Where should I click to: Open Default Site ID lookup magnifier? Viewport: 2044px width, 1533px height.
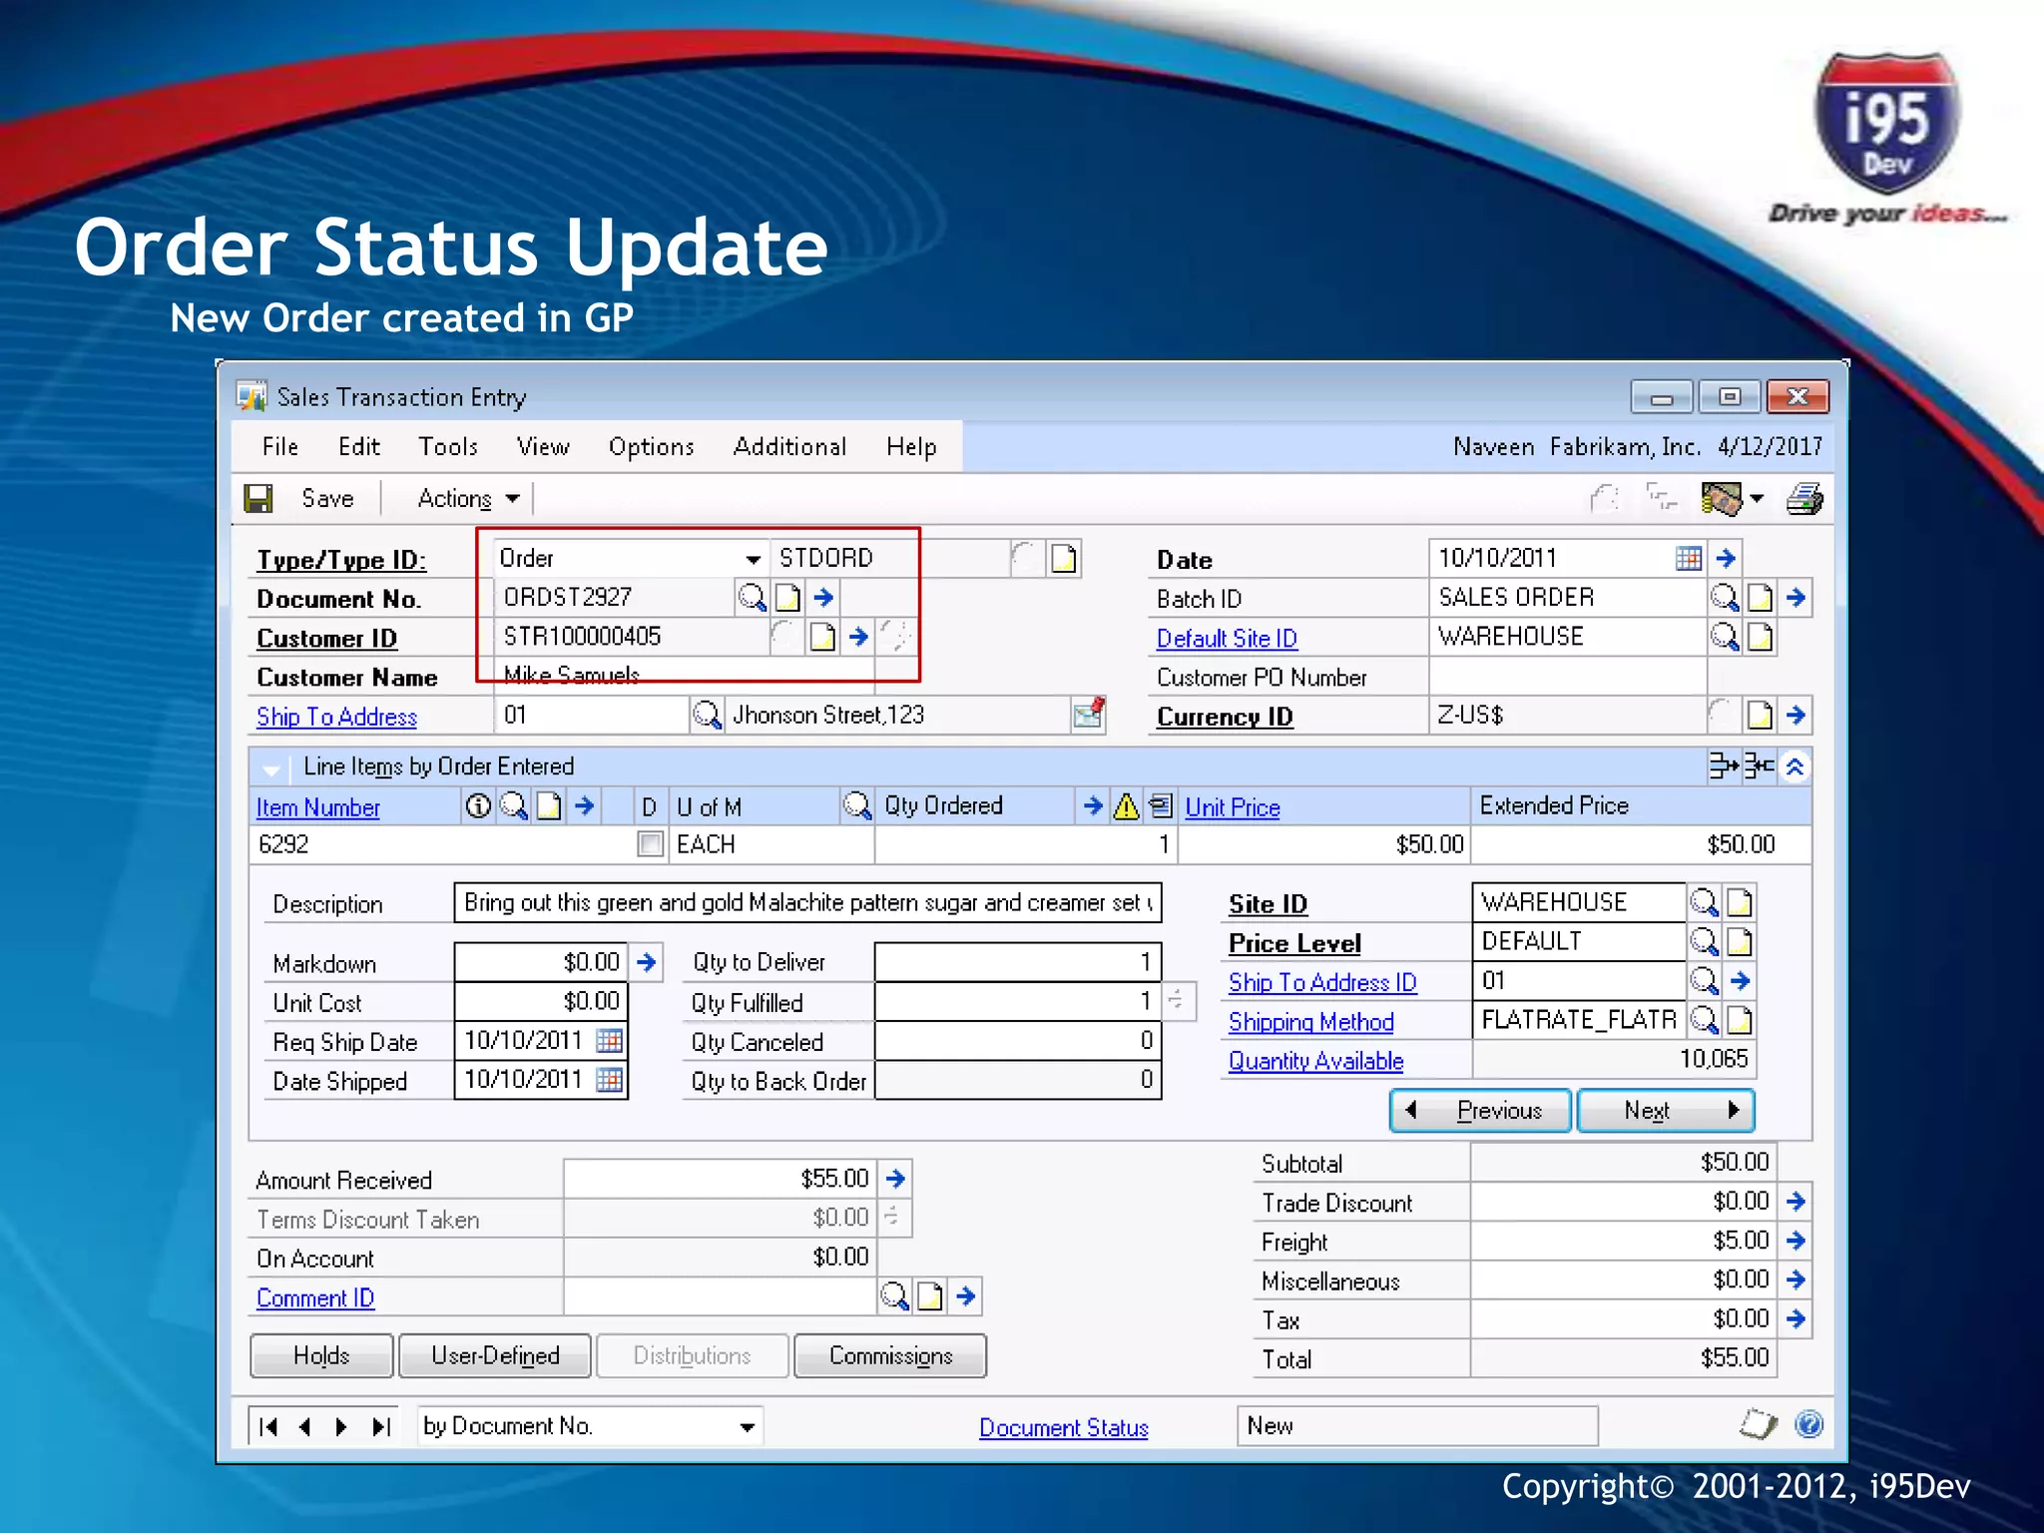(x=1724, y=637)
